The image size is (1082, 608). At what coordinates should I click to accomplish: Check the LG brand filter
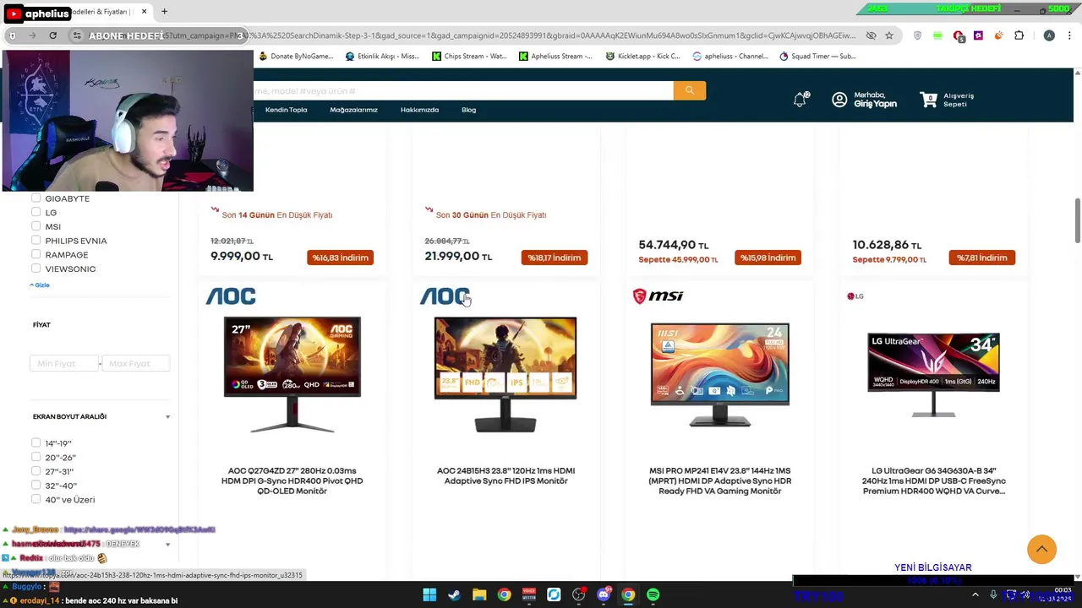pyautogui.click(x=36, y=212)
